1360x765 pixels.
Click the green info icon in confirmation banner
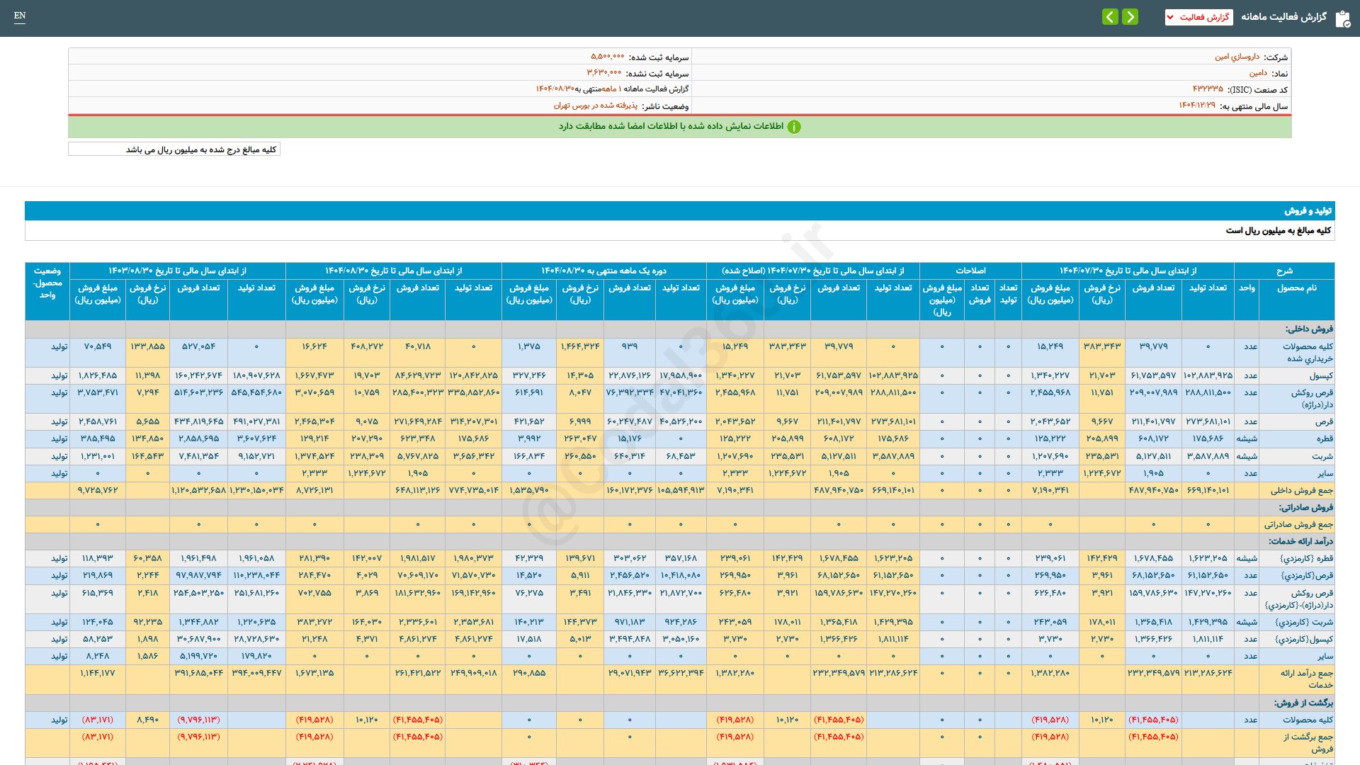tap(794, 127)
